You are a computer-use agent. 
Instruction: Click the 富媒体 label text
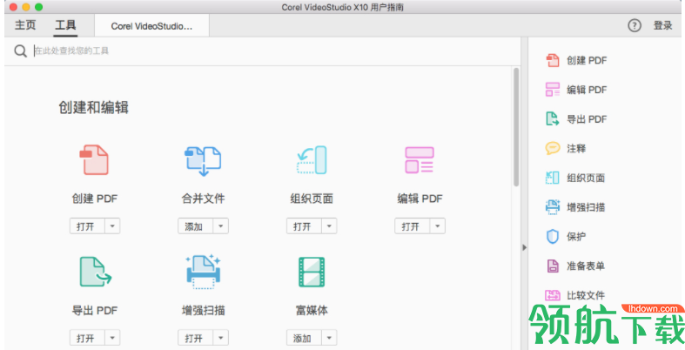(312, 310)
